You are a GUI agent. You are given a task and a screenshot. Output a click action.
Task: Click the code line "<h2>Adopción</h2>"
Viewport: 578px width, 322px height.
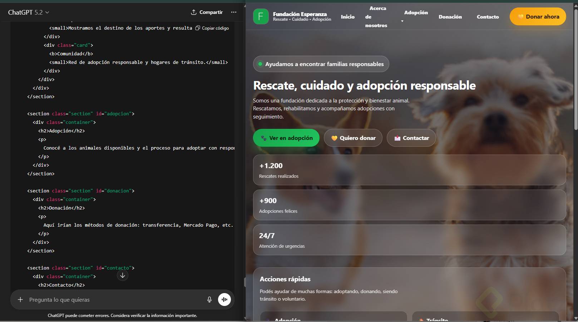pyautogui.click(x=61, y=131)
